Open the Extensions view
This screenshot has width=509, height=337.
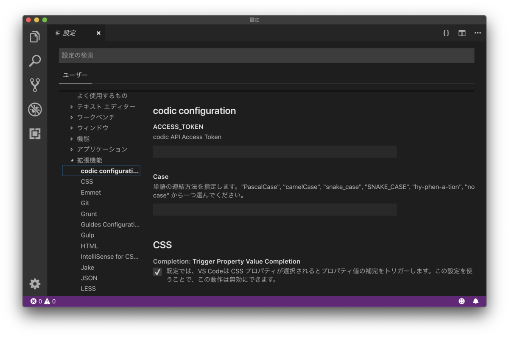(x=35, y=133)
